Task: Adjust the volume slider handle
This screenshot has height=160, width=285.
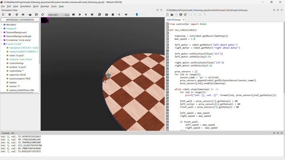Action: pyautogui.click(x=137, y=15)
